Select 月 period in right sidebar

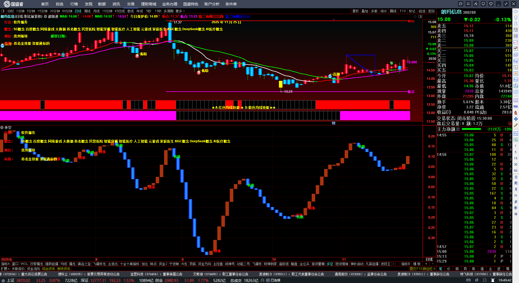tap(516, 189)
